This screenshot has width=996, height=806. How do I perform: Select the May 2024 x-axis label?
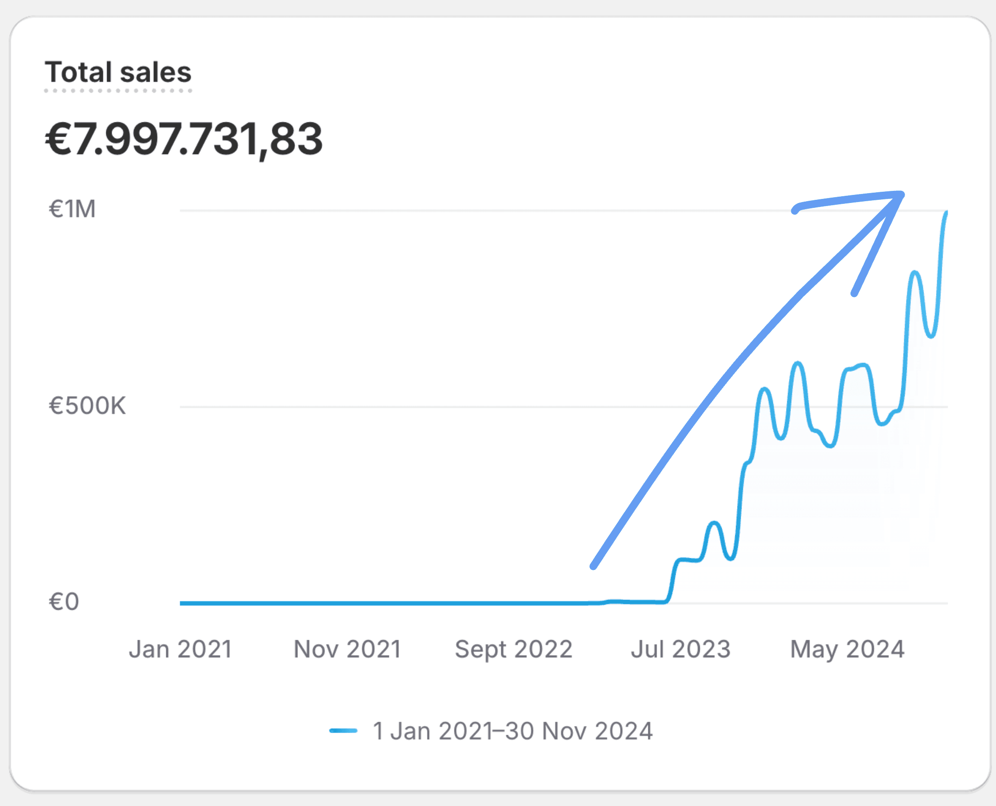(x=847, y=649)
